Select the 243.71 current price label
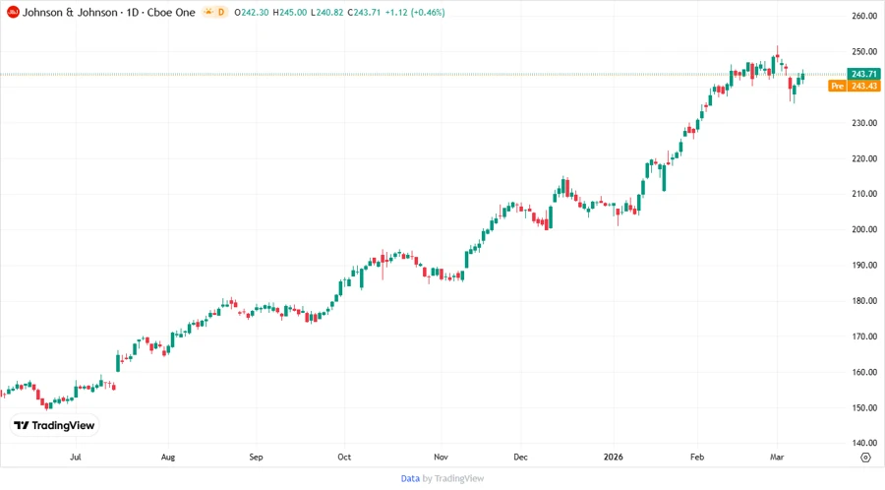 864,74
